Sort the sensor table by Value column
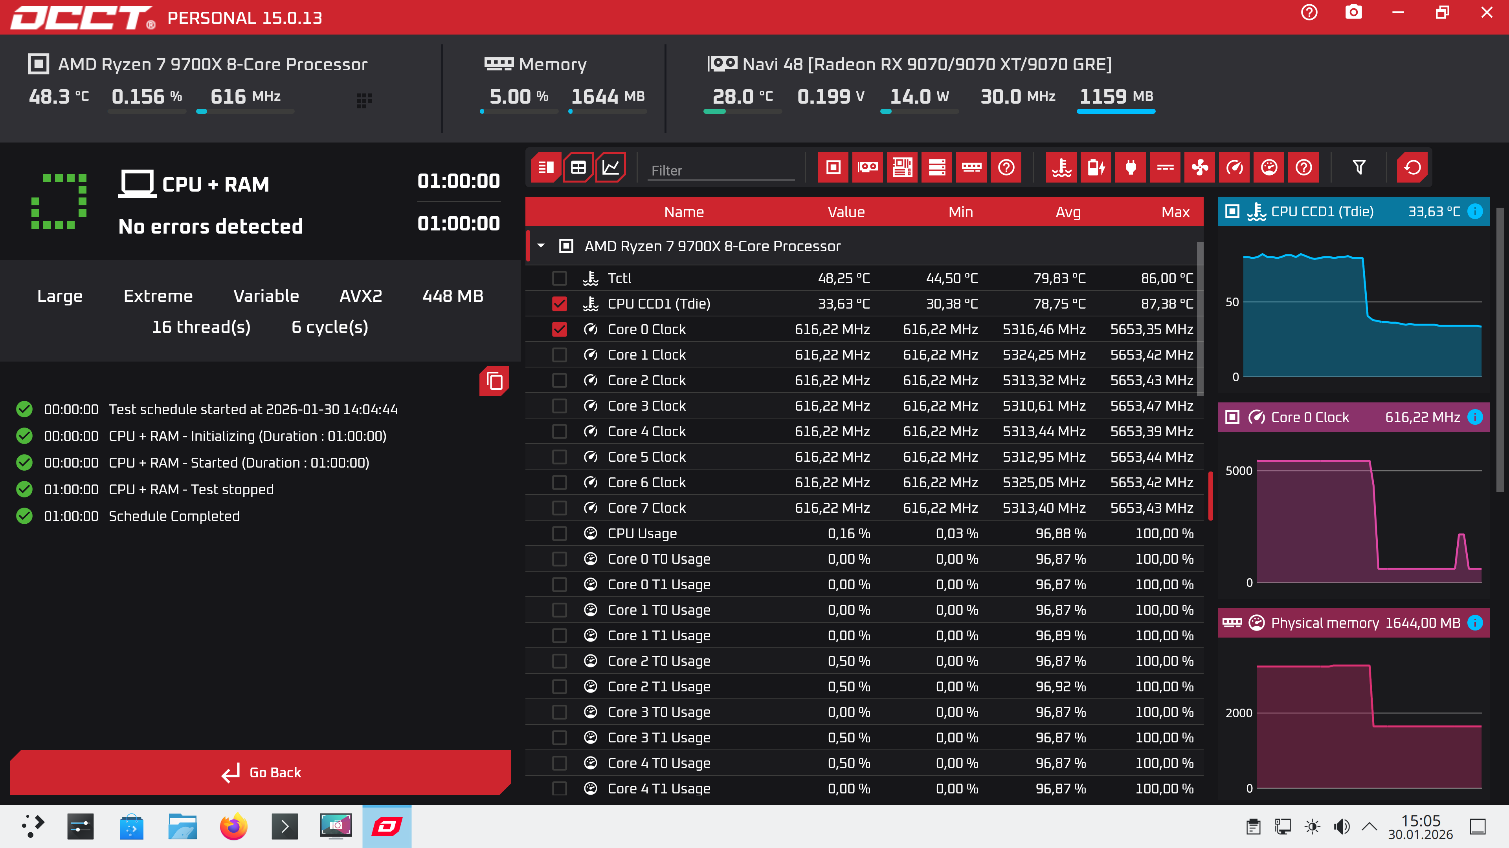1509x848 pixels. pos(846,212)
